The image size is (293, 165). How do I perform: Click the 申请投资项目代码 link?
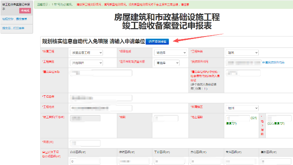[x=273, y=63]
